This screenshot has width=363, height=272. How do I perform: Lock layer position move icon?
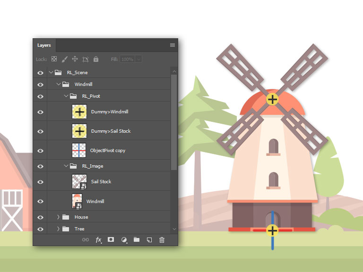pyautogui.click(x=75, y=59)
